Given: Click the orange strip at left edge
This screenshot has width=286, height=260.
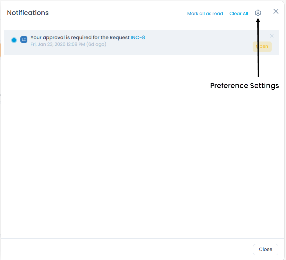Looking at the screenshot, I should coord(1,50).
